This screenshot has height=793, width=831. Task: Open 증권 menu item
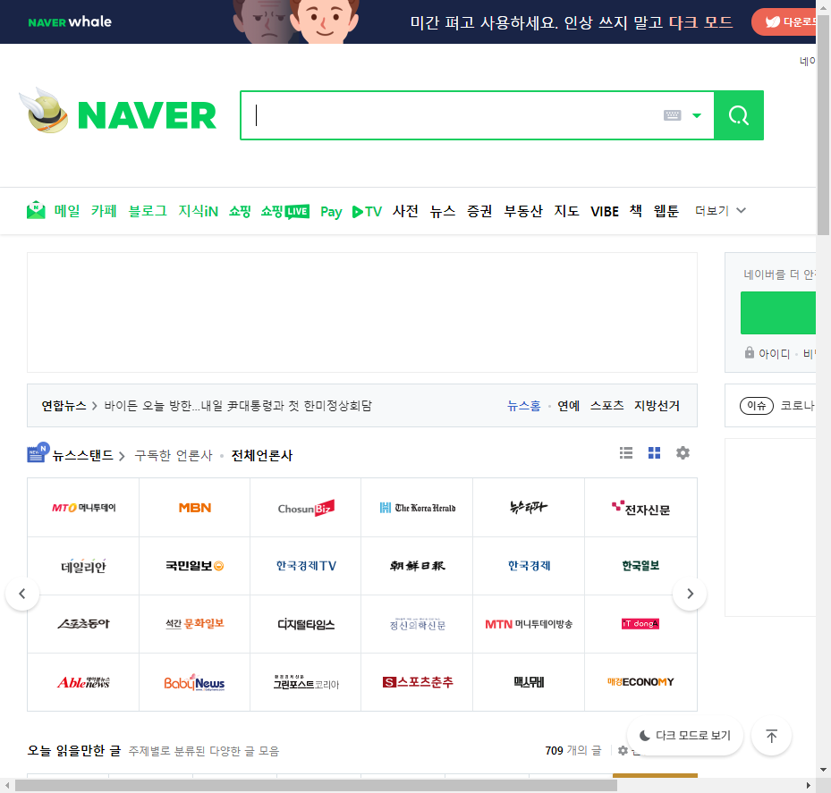[479, 211]
